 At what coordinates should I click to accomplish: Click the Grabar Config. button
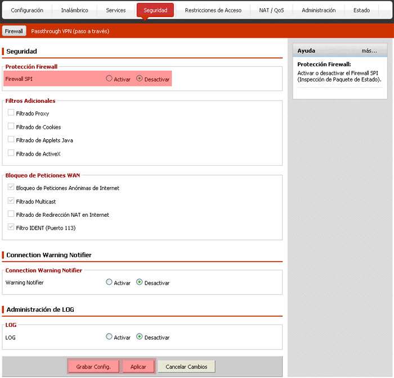point(93,367)
